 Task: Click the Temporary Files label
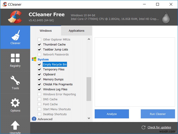click(x=54, y=69)
